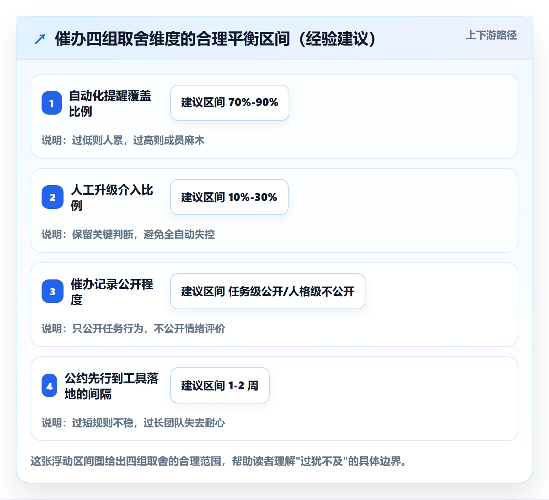Viewport: 549px width, 500px height.
Task: Click the note 过短规则不稳，过长团队失去耐心
Action: (x=133, y=423)
